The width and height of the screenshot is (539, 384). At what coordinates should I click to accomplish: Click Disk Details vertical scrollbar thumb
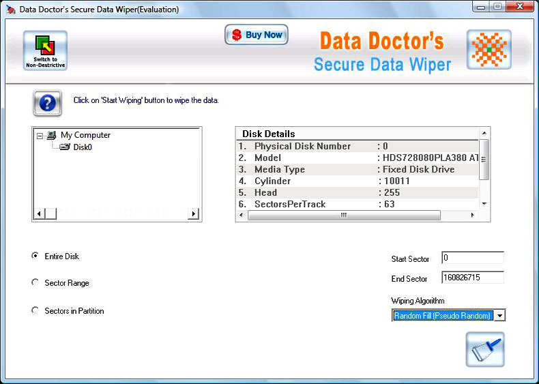point(484,160)
